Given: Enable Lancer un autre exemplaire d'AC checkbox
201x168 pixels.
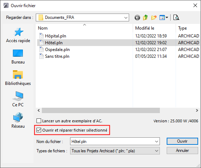Looking at the screenshot, I should (x=39, y=121).
